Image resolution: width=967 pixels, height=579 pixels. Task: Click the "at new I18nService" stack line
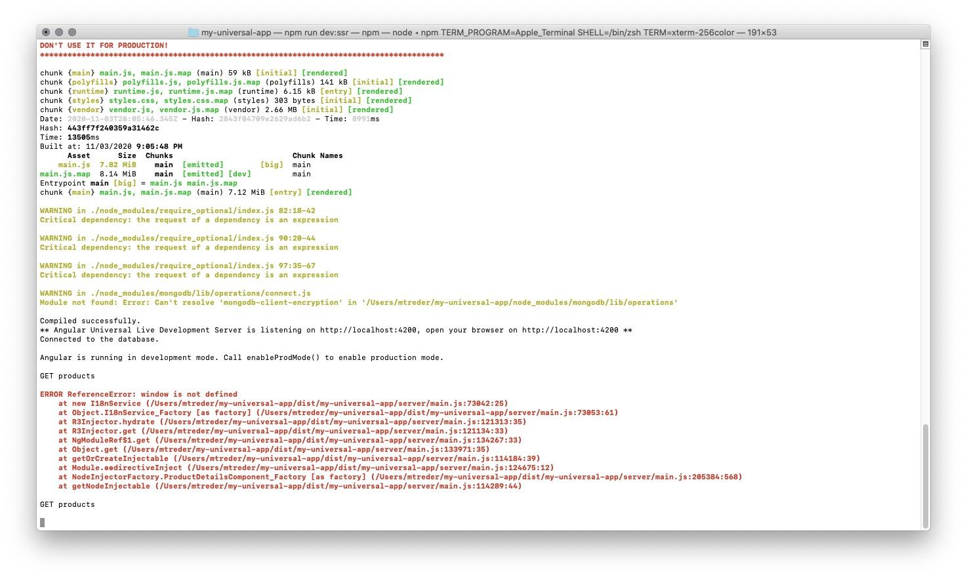[283, 403]
